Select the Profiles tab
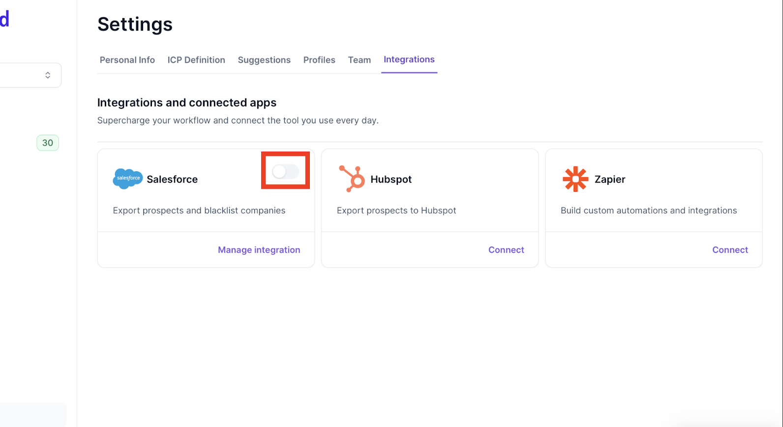Viewport: 783px width, 427px height. tap(319, 60)
